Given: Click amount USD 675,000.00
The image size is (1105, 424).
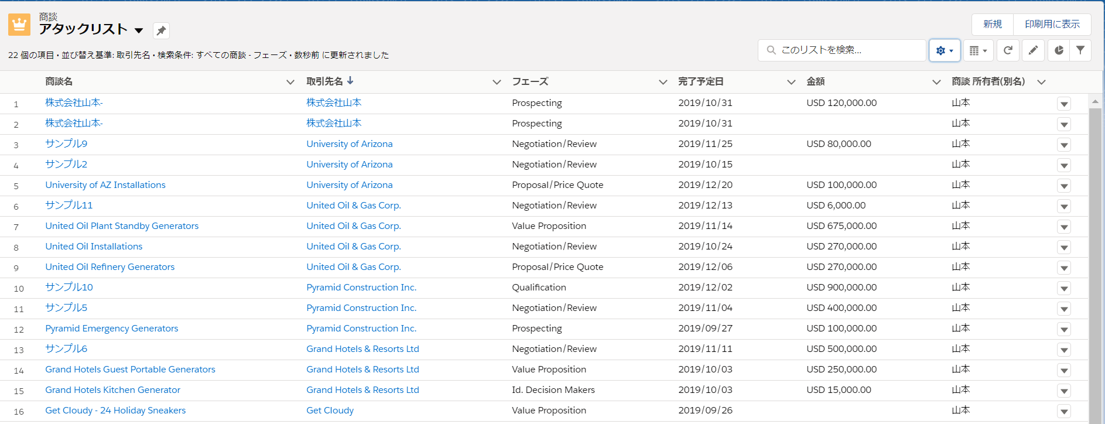Looking at the screenshot, I should (841, 225).
